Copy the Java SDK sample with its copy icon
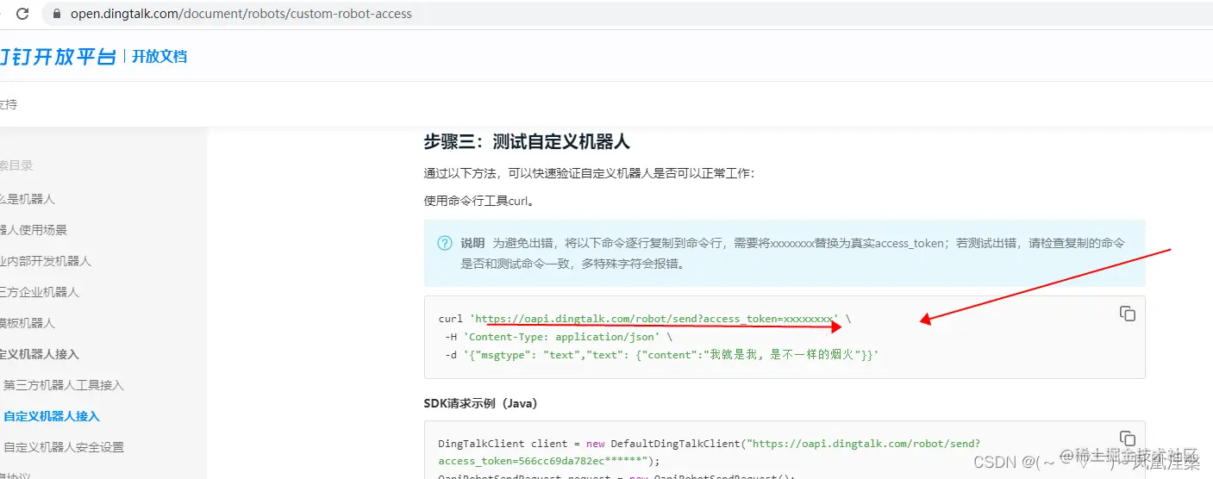Image resolution: width=1213 pixels, height=479 pixels. (x=1127, y=439)
